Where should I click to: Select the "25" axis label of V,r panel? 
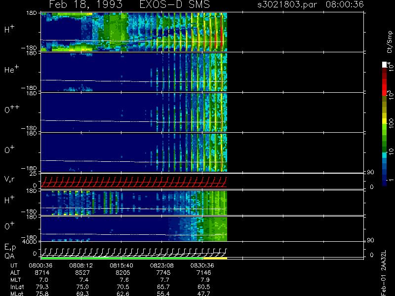tap(34, 174)
